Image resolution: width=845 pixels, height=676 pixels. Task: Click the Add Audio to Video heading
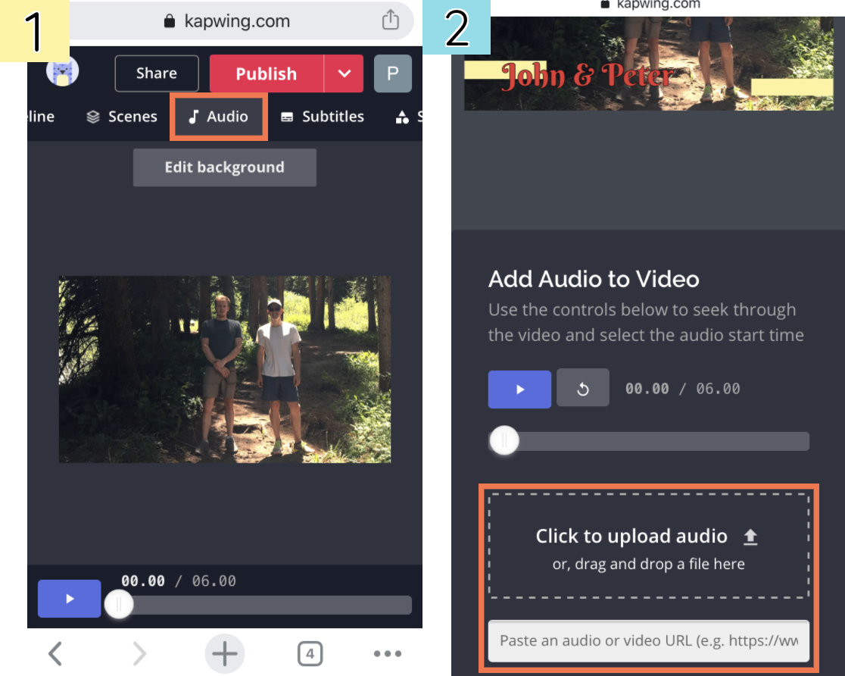point(594,280)
